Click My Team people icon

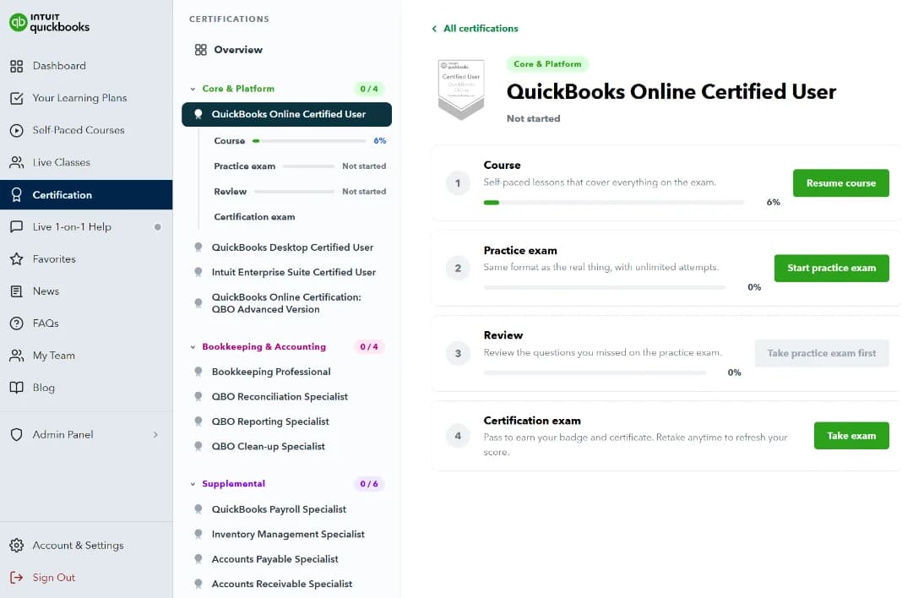[17, 356]
